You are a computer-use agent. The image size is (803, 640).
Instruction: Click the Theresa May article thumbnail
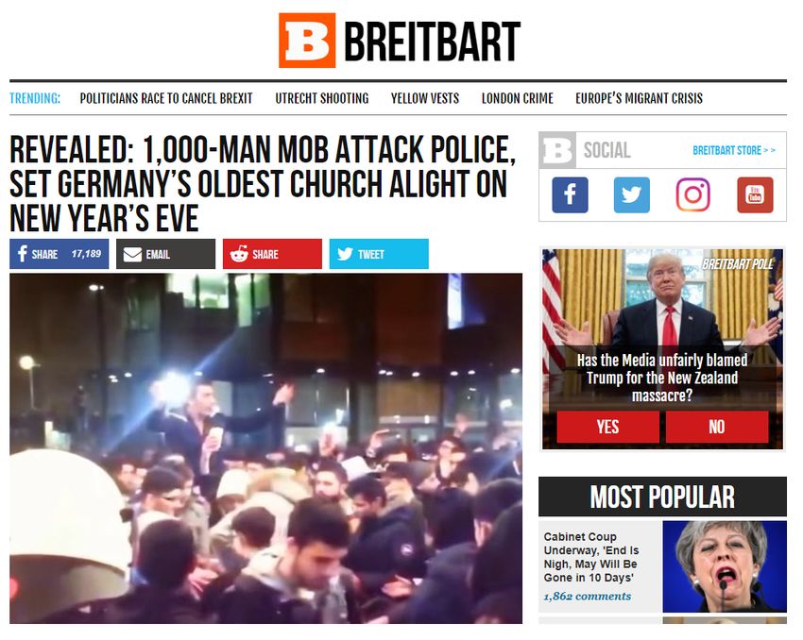[725, 566]
